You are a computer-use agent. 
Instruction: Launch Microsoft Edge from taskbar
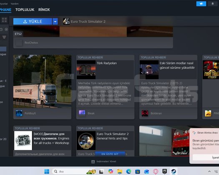128,171
